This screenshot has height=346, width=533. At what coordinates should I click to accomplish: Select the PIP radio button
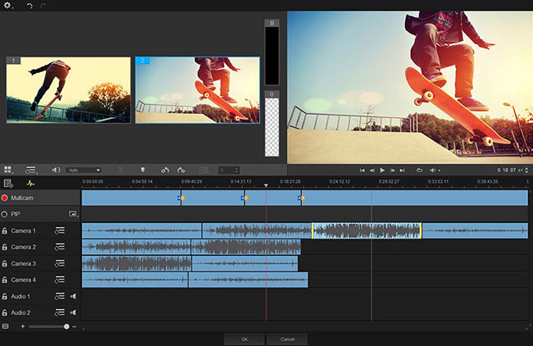coord(5,214)
